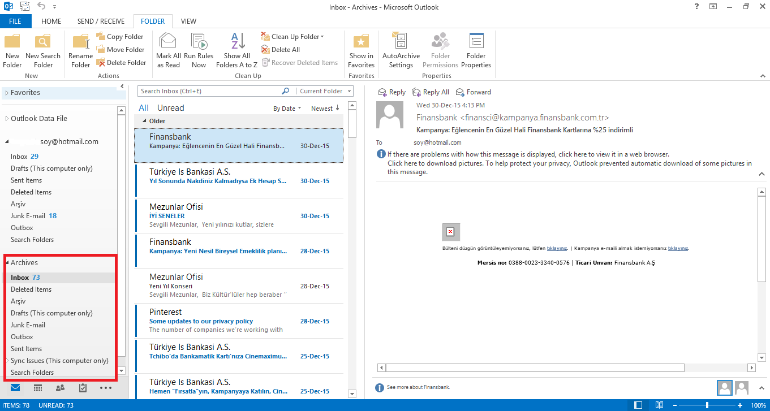Image resolution: width=770 pixels, height=411 pixels.
Task: Click Show All Folders A to Z
Action: pos(236,50)
